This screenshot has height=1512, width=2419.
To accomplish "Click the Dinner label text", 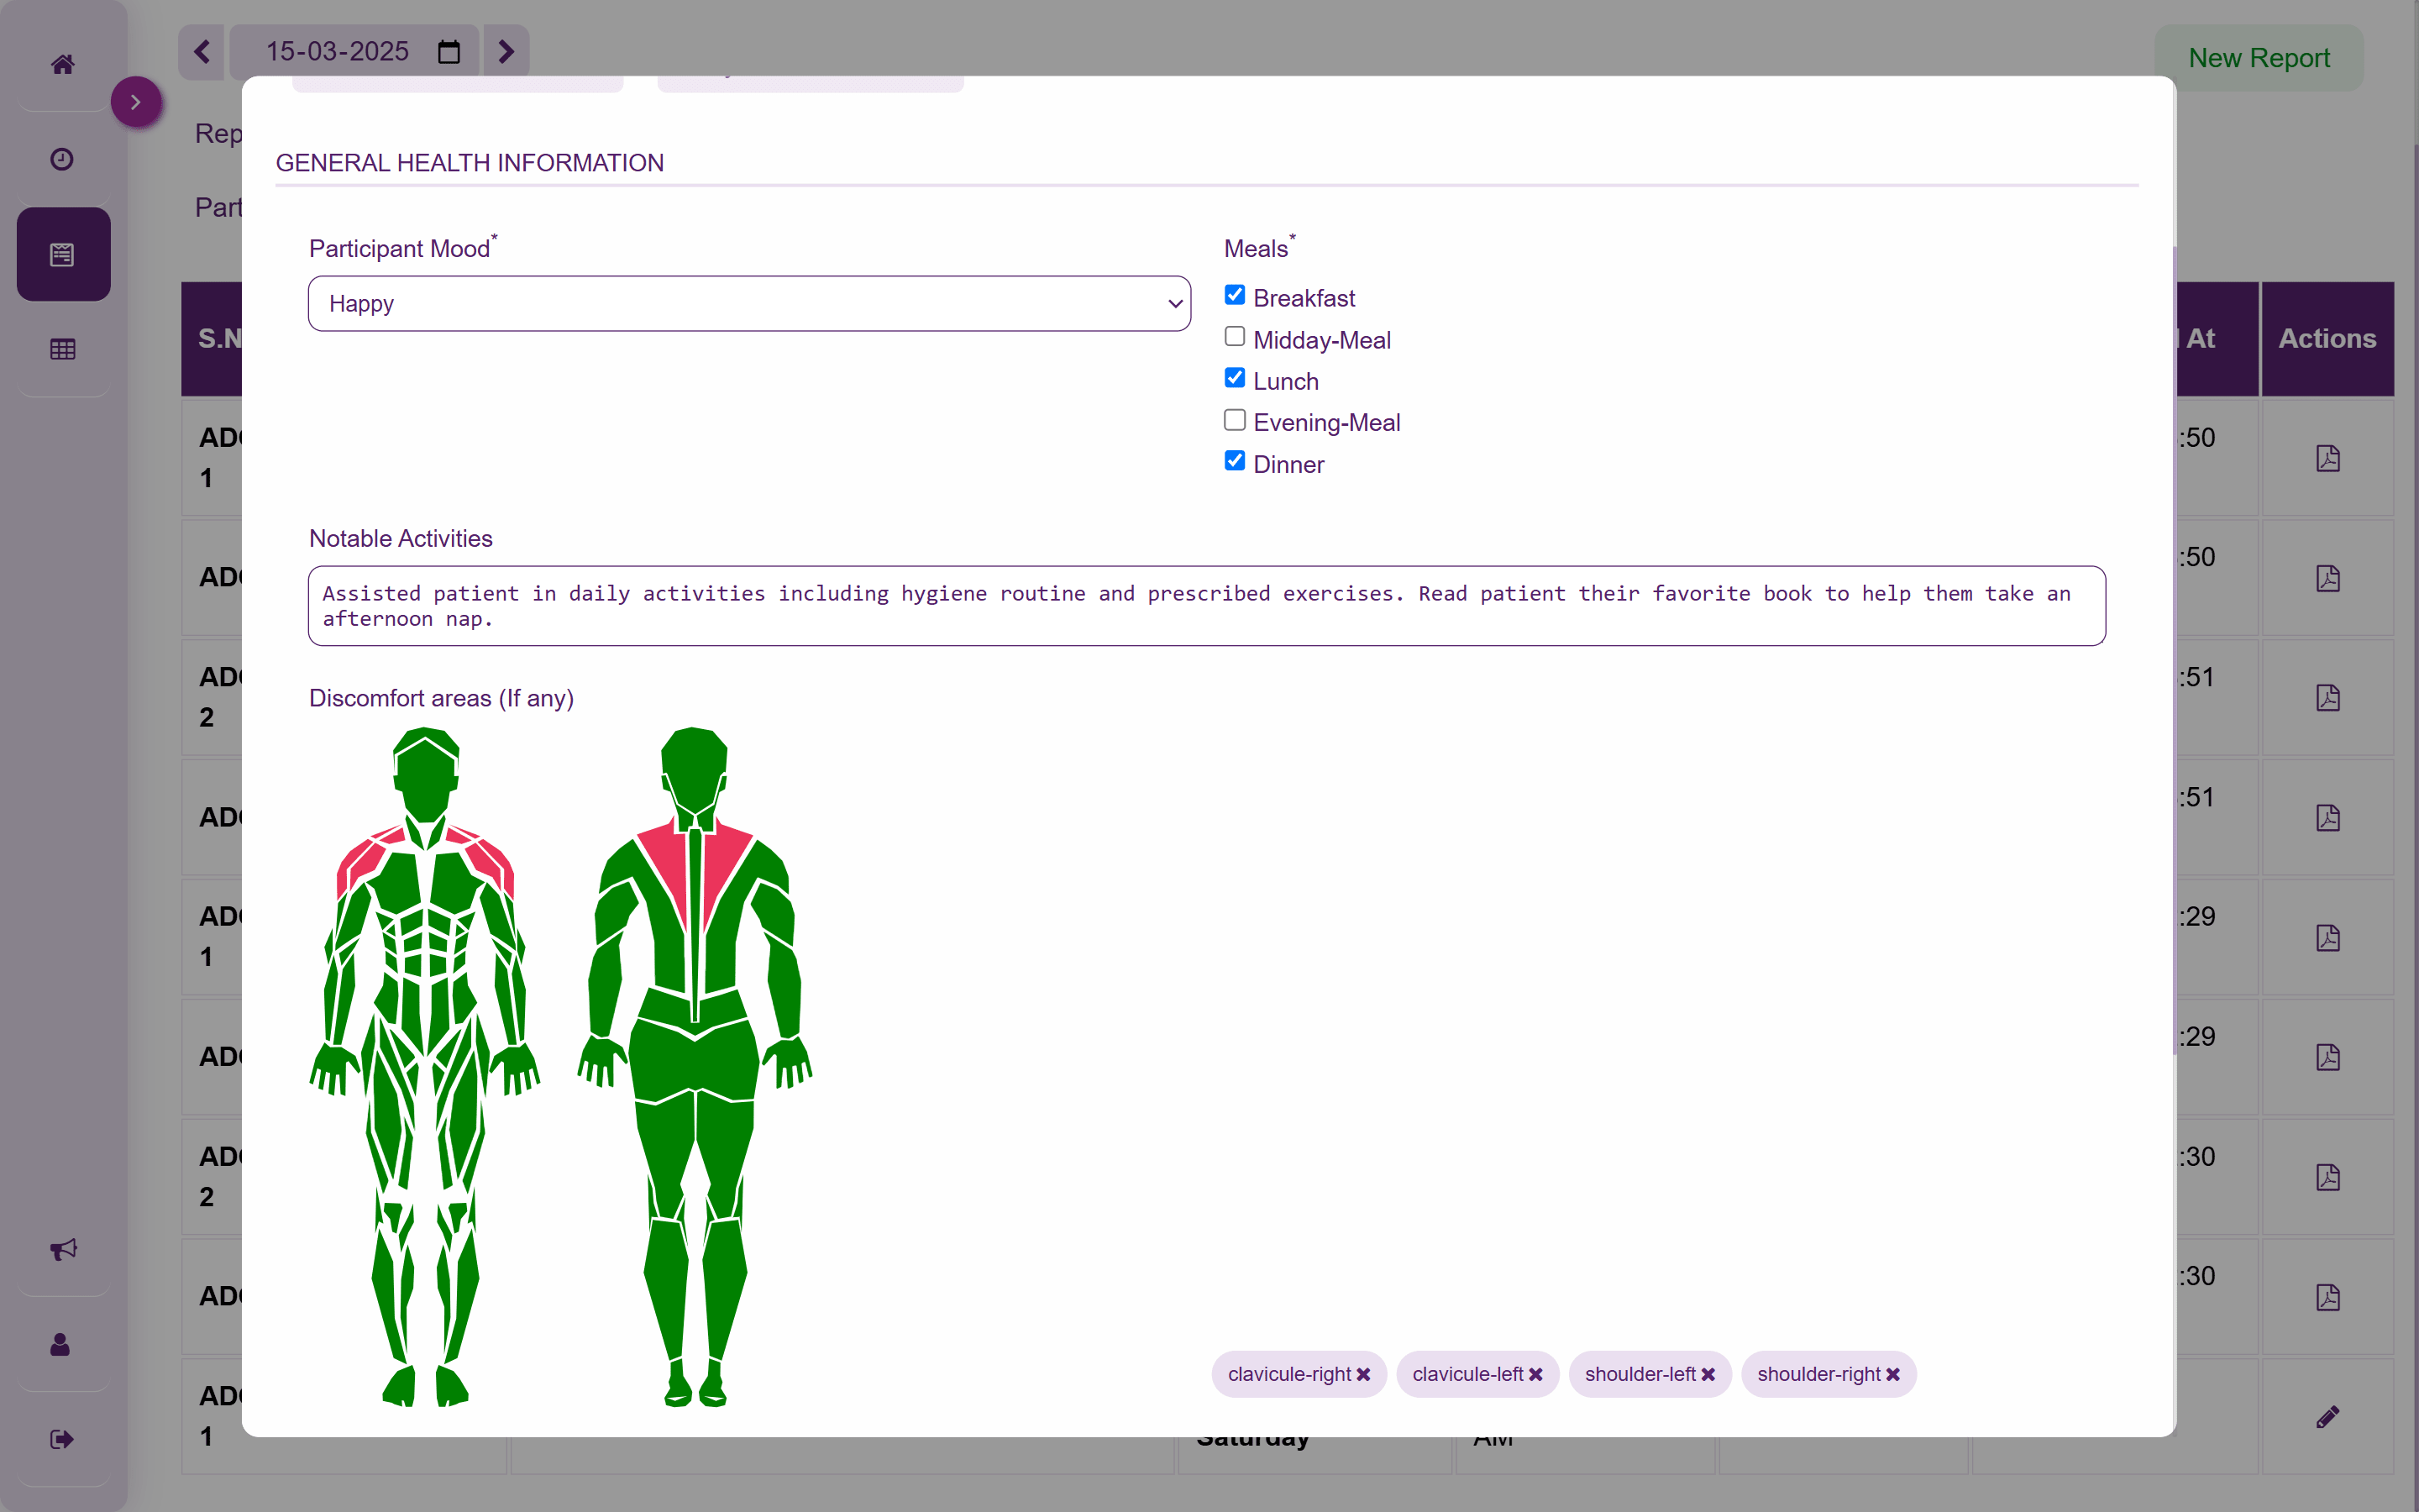I will click(x=1288, y=464).
